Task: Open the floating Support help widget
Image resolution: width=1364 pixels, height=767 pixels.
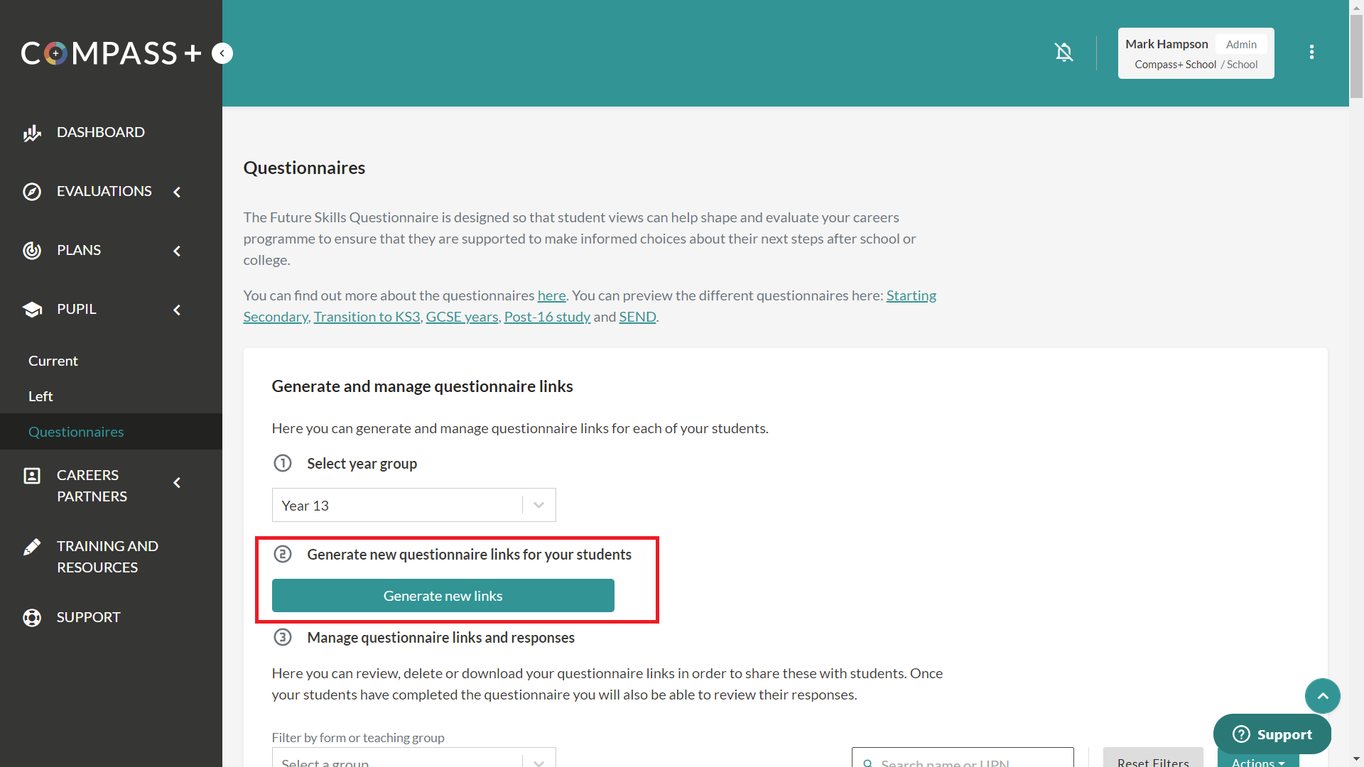Action: pos(1272,734)
